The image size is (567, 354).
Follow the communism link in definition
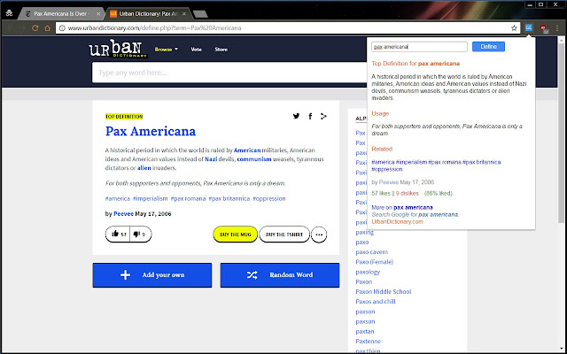point(254,159)
